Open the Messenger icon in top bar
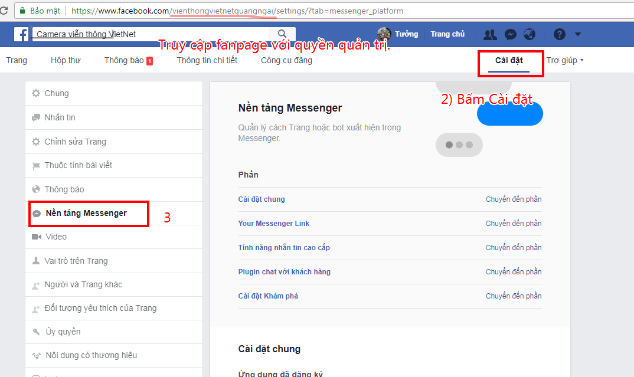Viewport: 634px width, 377px height. (511, 34)
